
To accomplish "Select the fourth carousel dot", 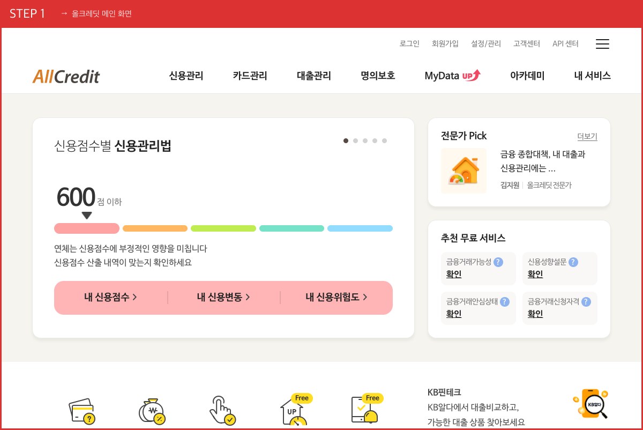I will pyautogui.click(x=375, y=140).
